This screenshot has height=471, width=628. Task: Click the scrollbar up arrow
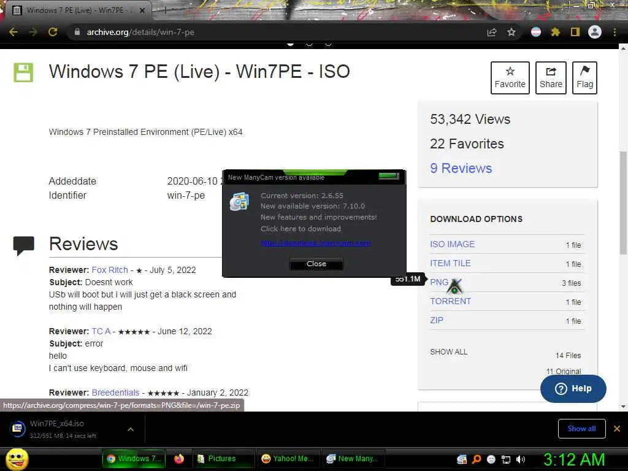[x=623, y=48]
